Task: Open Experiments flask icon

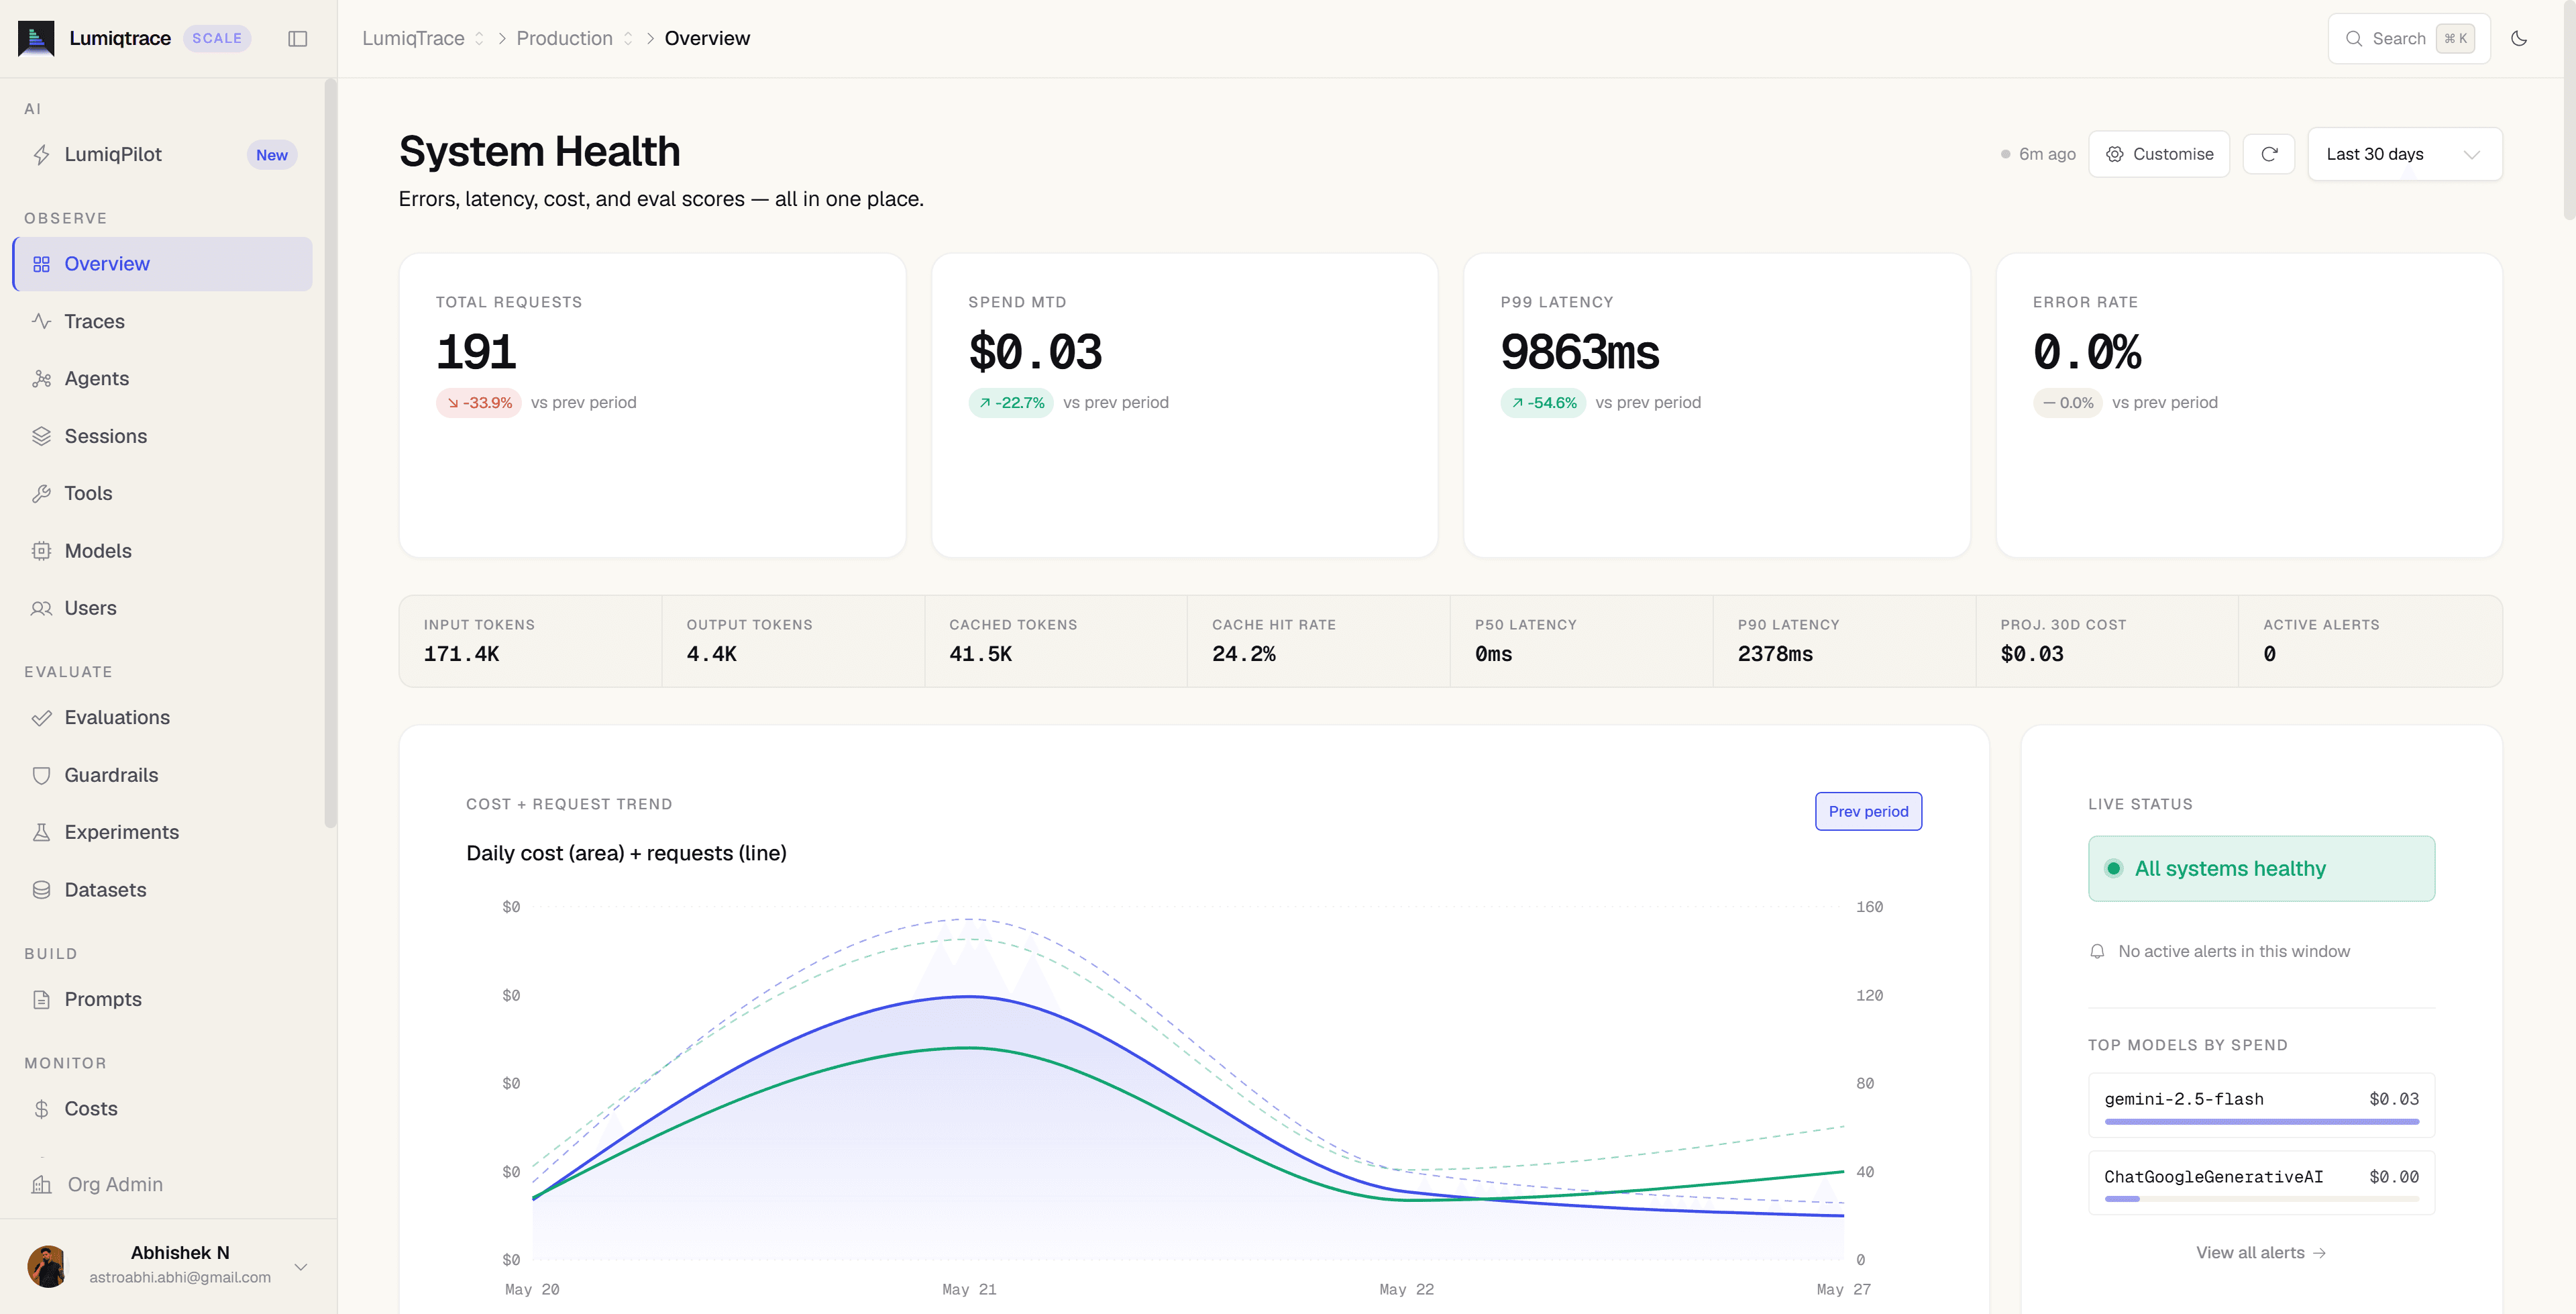Action: [41, 833]
